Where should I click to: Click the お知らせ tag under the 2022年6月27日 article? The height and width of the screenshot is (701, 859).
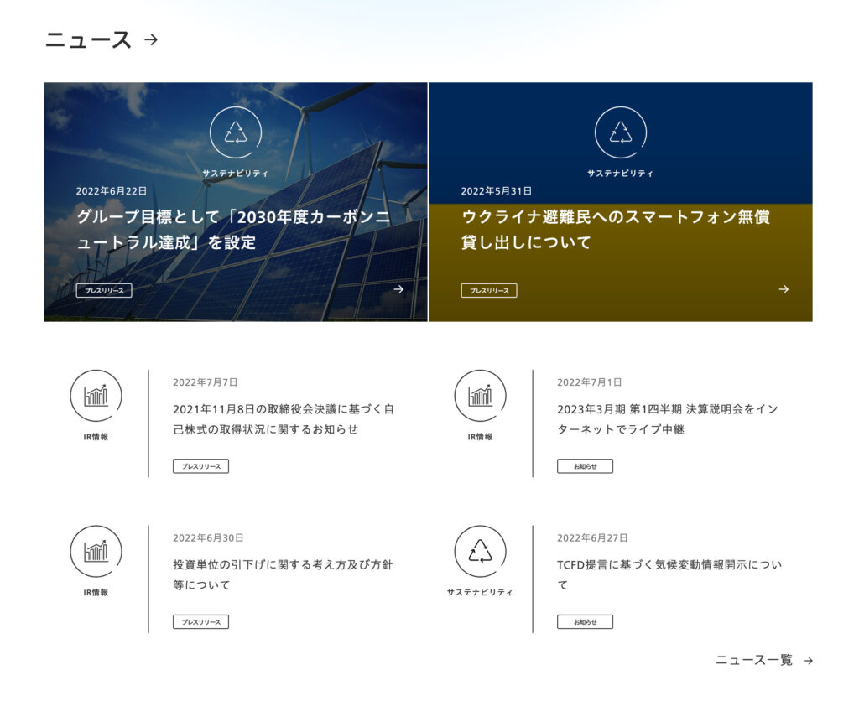point(585,621)
